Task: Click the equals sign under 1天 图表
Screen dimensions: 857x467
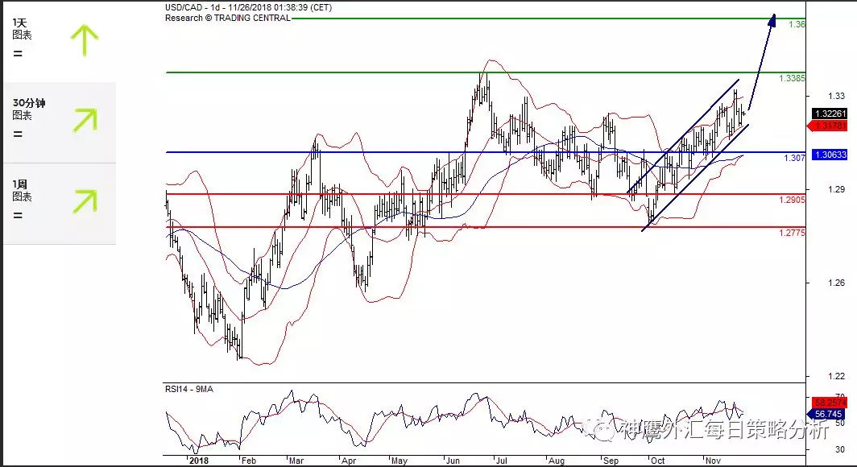Action: pyautogui.click(x=18, y=54)
